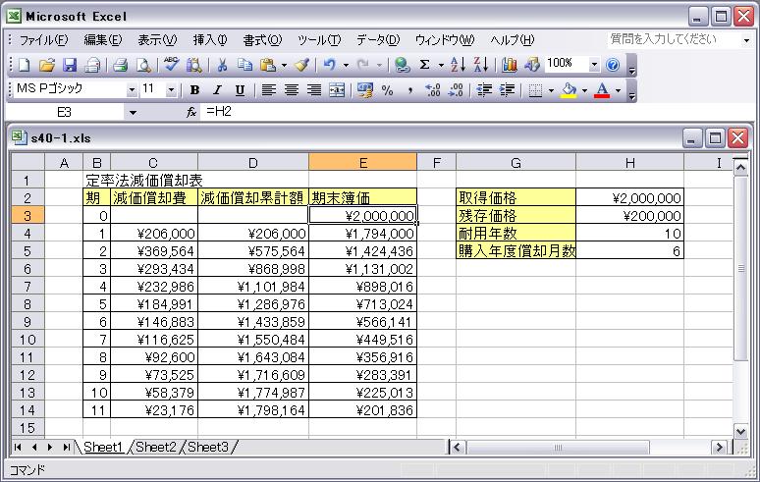The width and height of the screenshot is (760, 482).
Task: Copy selection using the Copy icon
Action: 244,65
